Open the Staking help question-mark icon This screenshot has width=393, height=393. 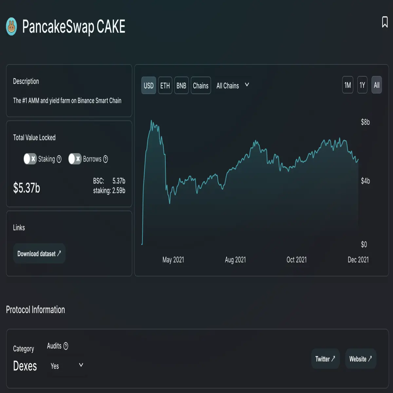tap(59, 159)
